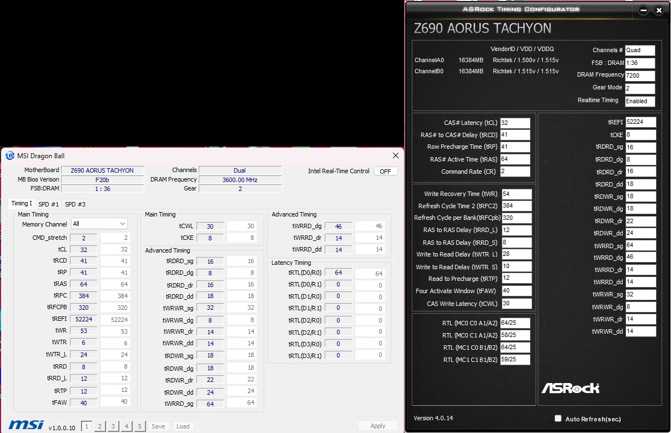This screenshot has height=433, width=671.
Task: Click CAS Write Latency (tCWL) field in ASRock
Action: tap(517, 304)
